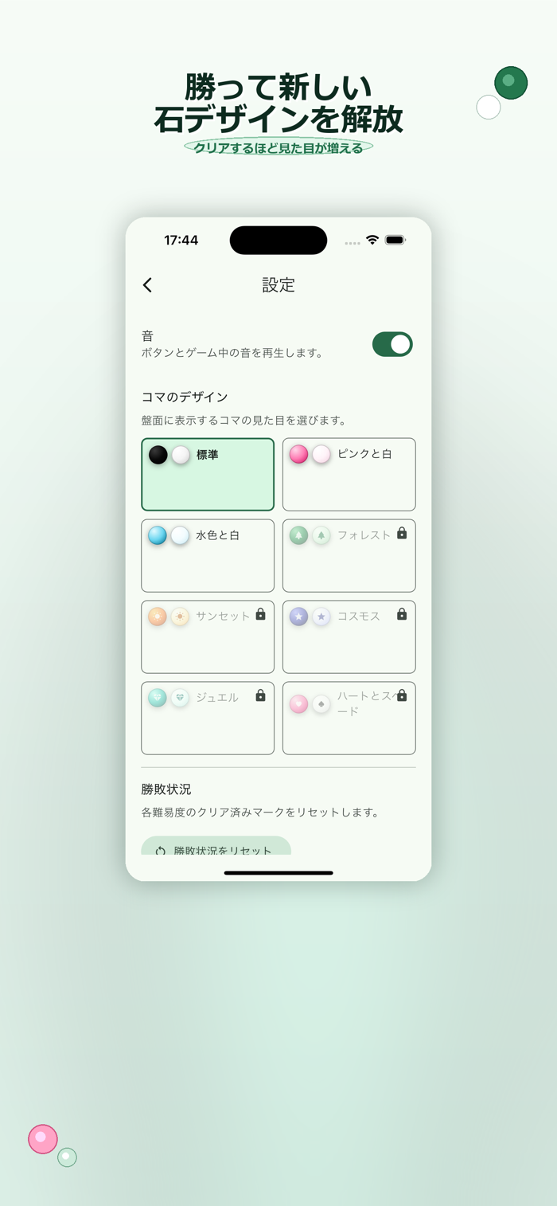Image resolution: width=557 pixels, height=1206 pixels.
Task: Tap the Wi-Fi icon in status bar
Action: pyautogui.click(x=372, y=240)
